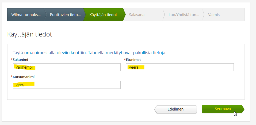This screenshot has height=125, width=256.
Task: Open the Puuttuvien tieto... wizard step
Action: click(x=65, y=15)
